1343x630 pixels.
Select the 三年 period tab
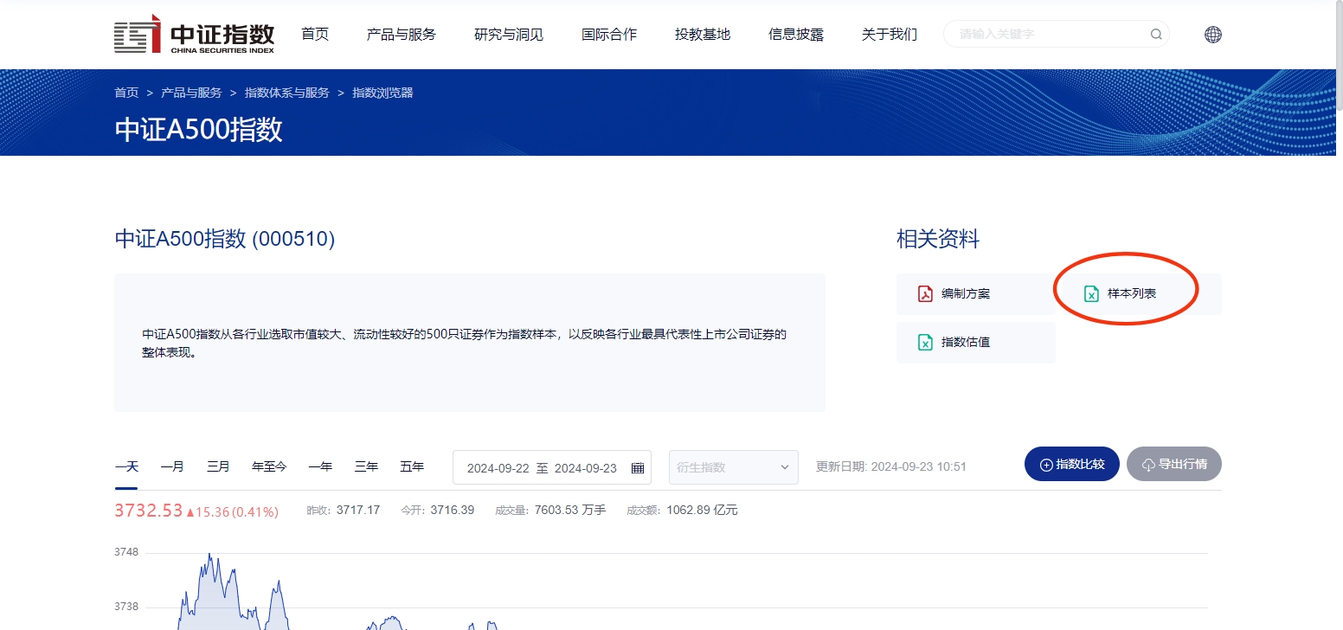click(x=366, y=466)
